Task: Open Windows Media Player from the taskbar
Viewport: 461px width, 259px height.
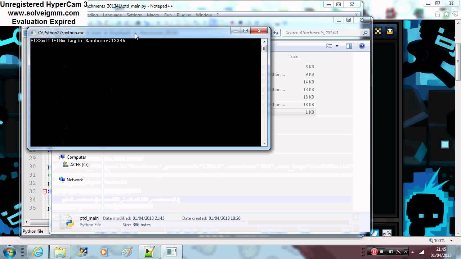Action: pos(104,252)
